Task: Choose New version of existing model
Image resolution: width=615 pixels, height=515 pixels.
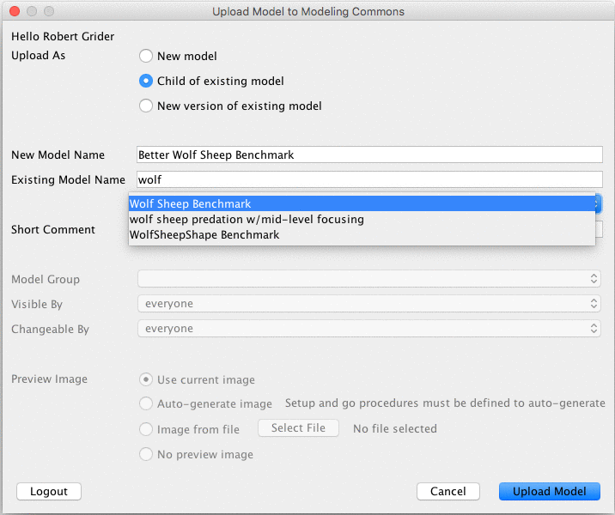Action: point(146,106)
